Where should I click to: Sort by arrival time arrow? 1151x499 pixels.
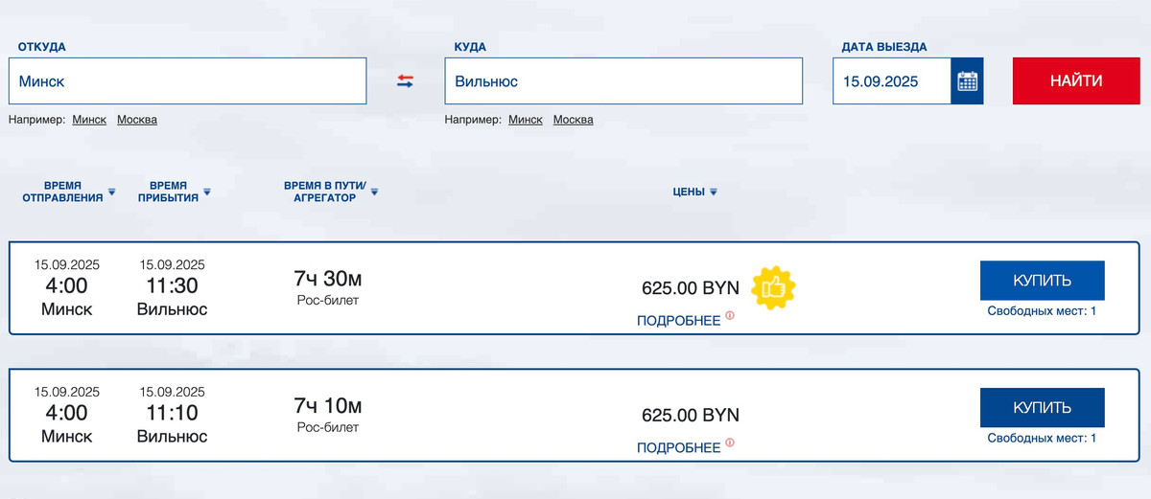[206, 192]
